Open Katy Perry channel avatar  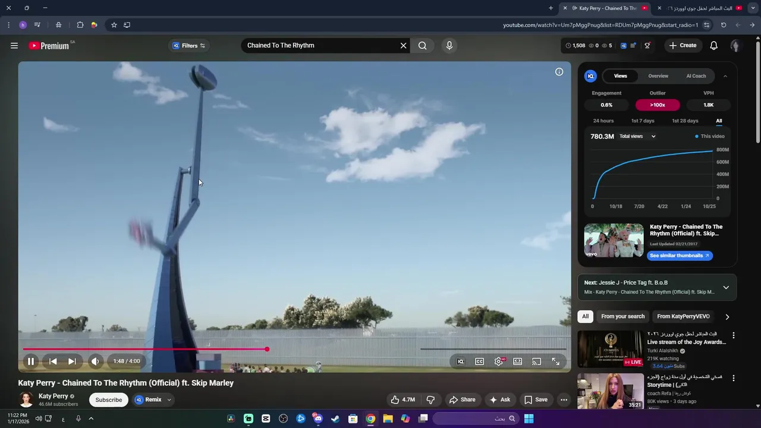tap(26, 399)
